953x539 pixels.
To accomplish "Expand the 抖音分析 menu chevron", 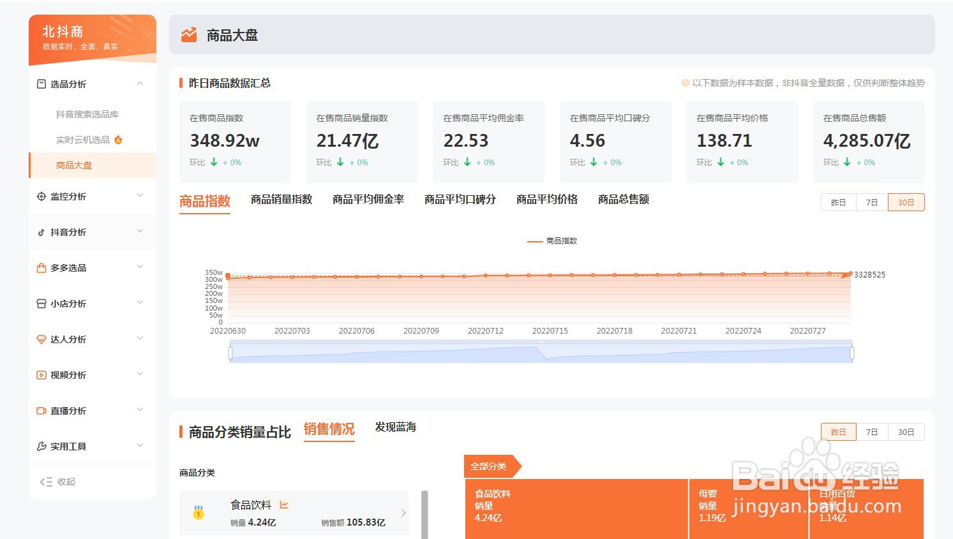I will 140,231.
